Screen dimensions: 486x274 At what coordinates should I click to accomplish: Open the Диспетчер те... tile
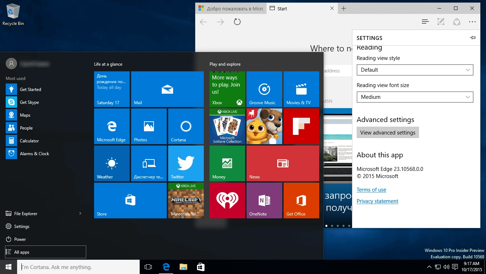[x=149, y=163]
